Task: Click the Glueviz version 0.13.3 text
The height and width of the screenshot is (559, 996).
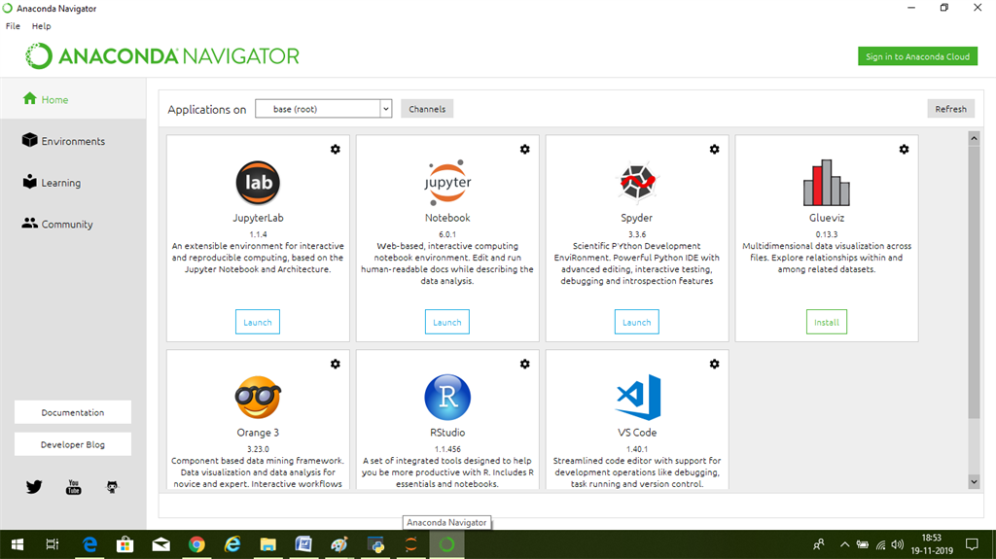Action: point(827,234)
